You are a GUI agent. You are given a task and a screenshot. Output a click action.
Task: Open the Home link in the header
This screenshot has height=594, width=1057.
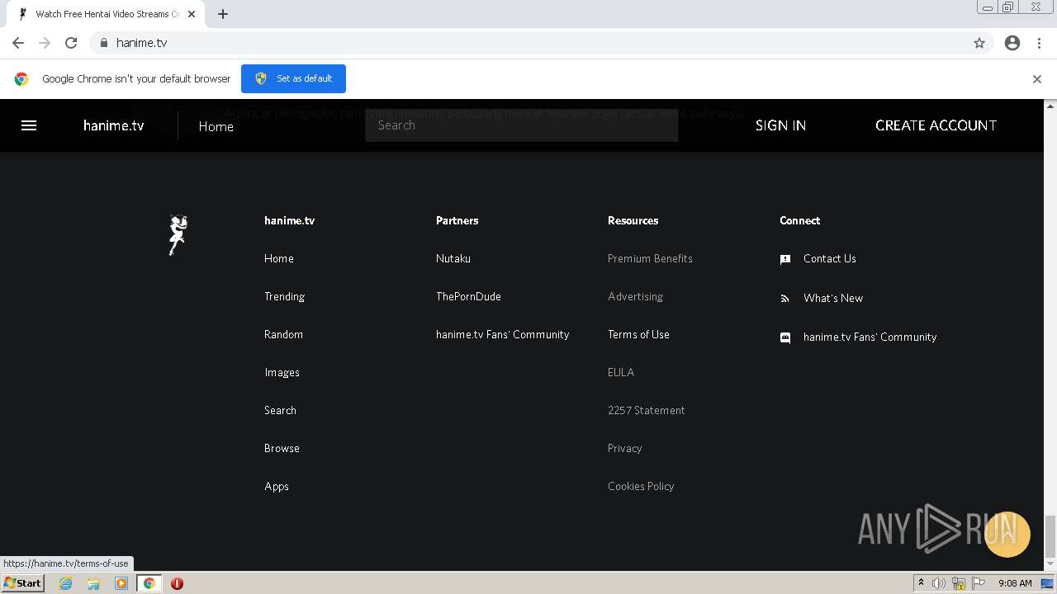216,126
